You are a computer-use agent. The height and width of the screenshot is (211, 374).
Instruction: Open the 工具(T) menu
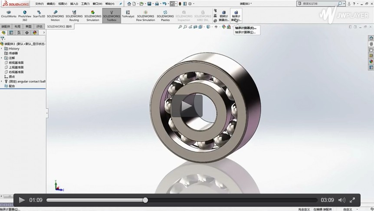[x=85, y=4]
